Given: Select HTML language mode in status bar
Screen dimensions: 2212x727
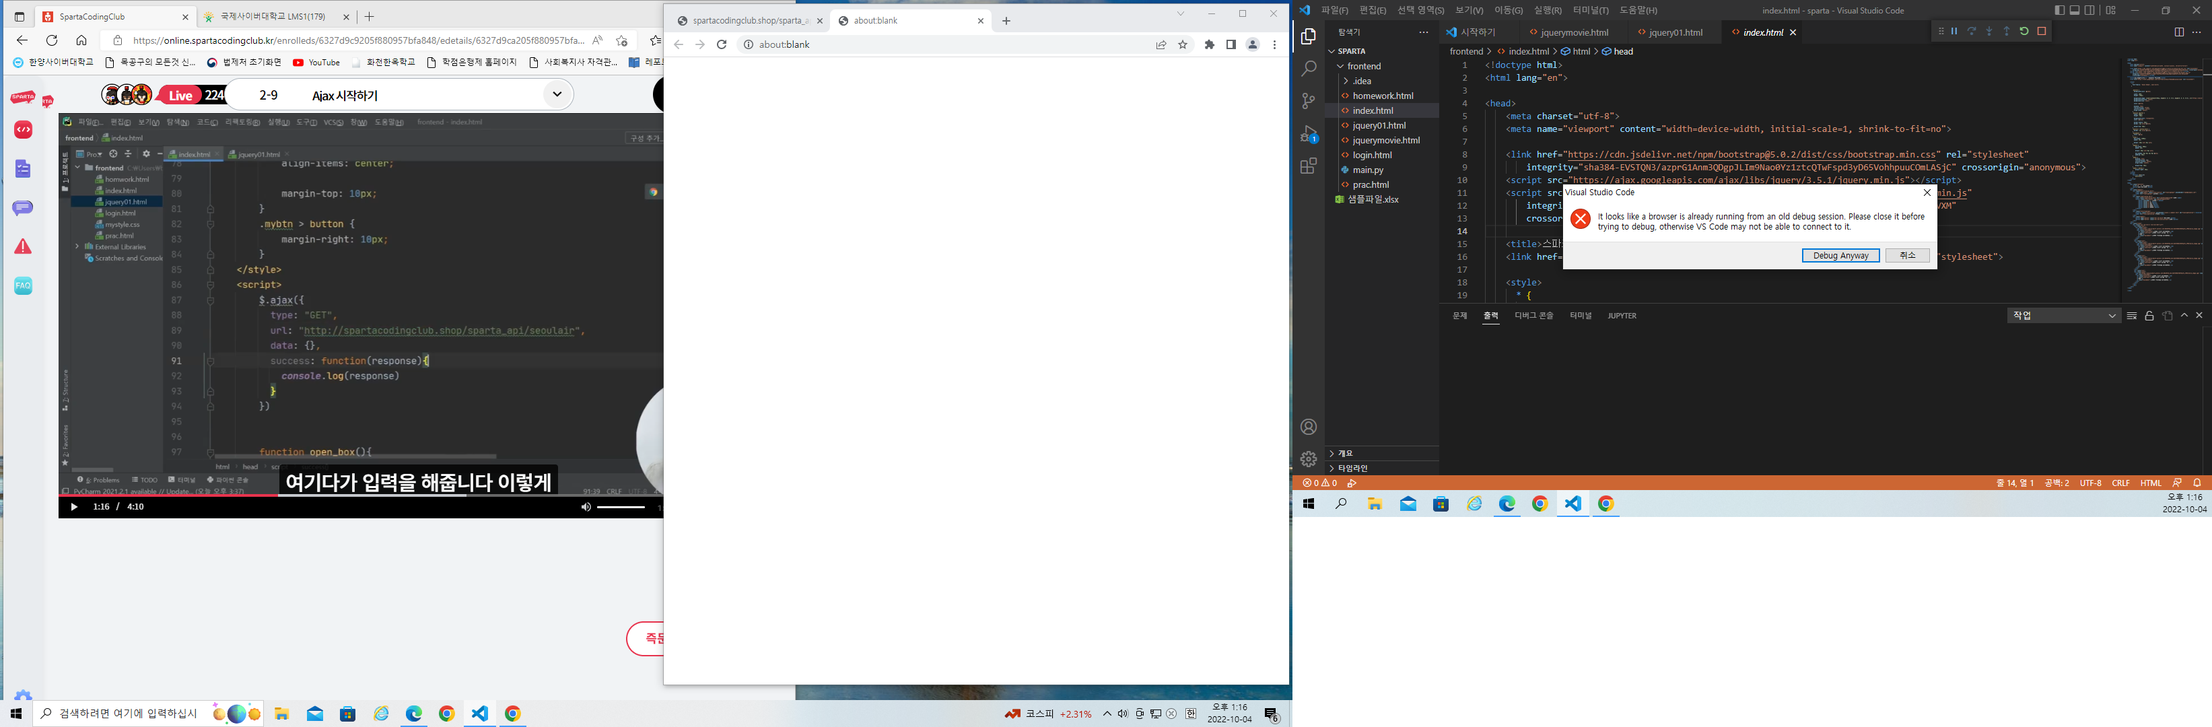Looking at the screenshot, I should point(2150,483).
